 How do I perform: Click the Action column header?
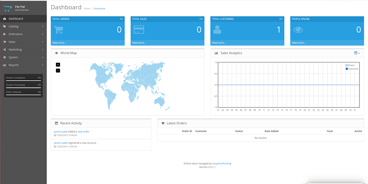coord(358,131)
